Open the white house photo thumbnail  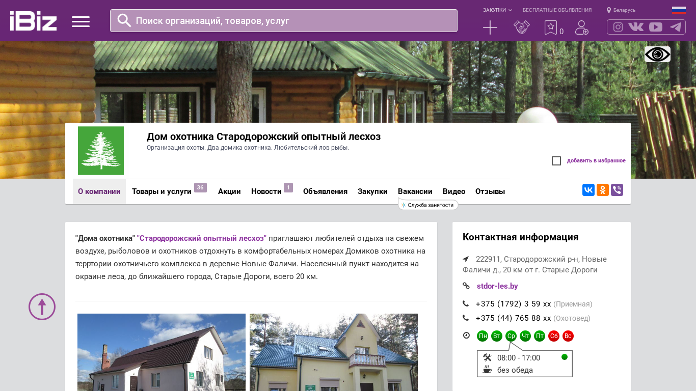click(162, 352)
